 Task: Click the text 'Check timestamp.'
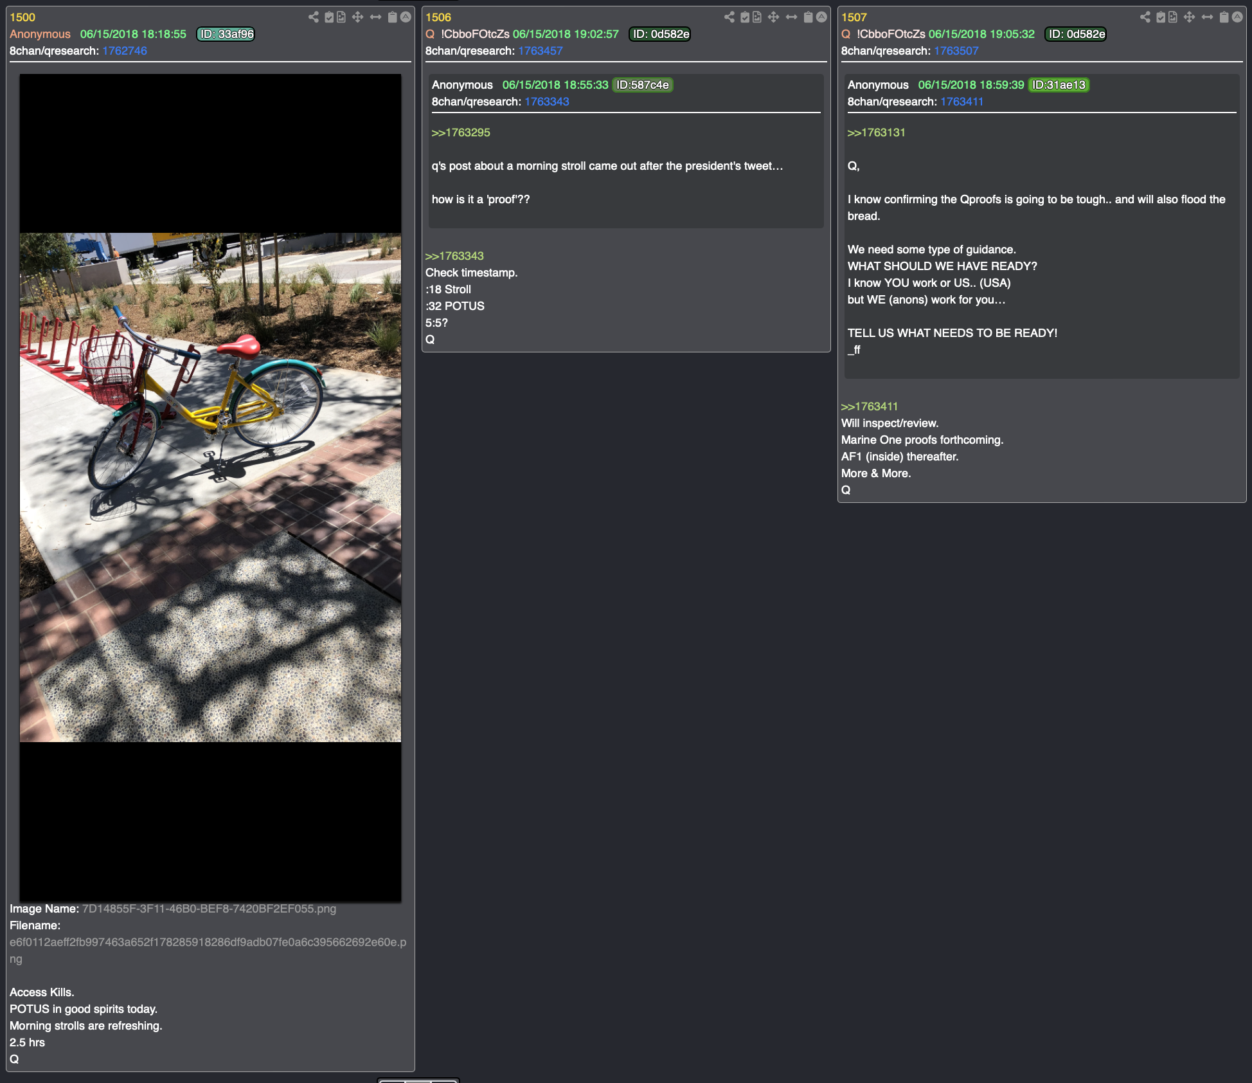(x=471, y=273)
